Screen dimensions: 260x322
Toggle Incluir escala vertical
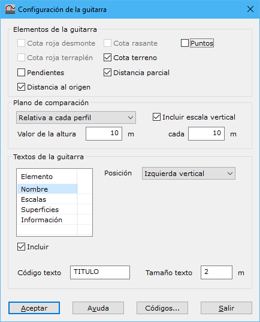(156, 117)
